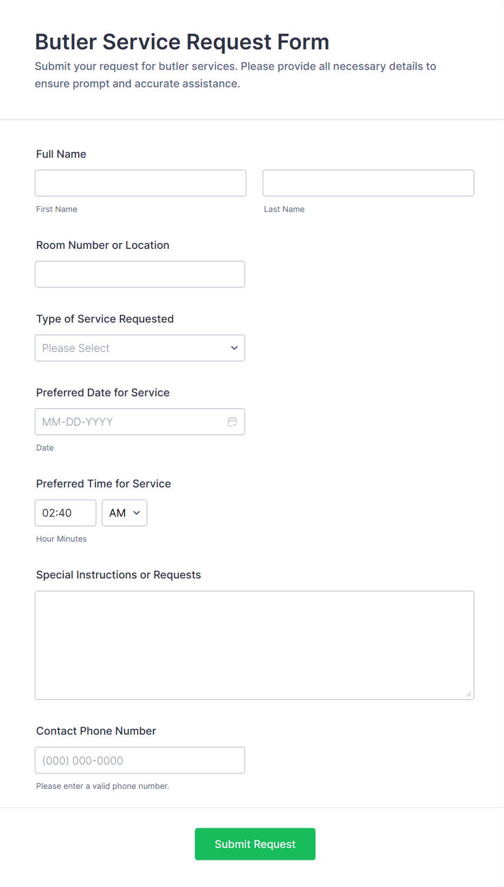This screenshot has height=887, width=504.
Task: Click the Preferred Date for Service label
Action: pyautogui.click(x=103, y=393)
